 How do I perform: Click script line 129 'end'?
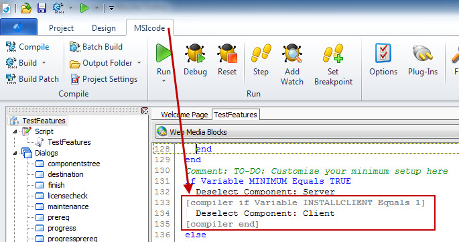click(193, 160)
